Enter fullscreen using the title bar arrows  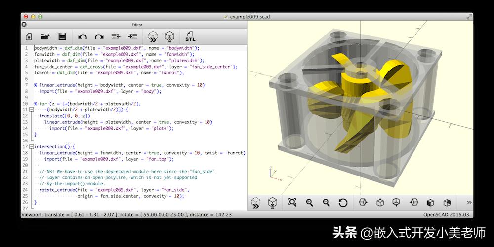(469, 17)
